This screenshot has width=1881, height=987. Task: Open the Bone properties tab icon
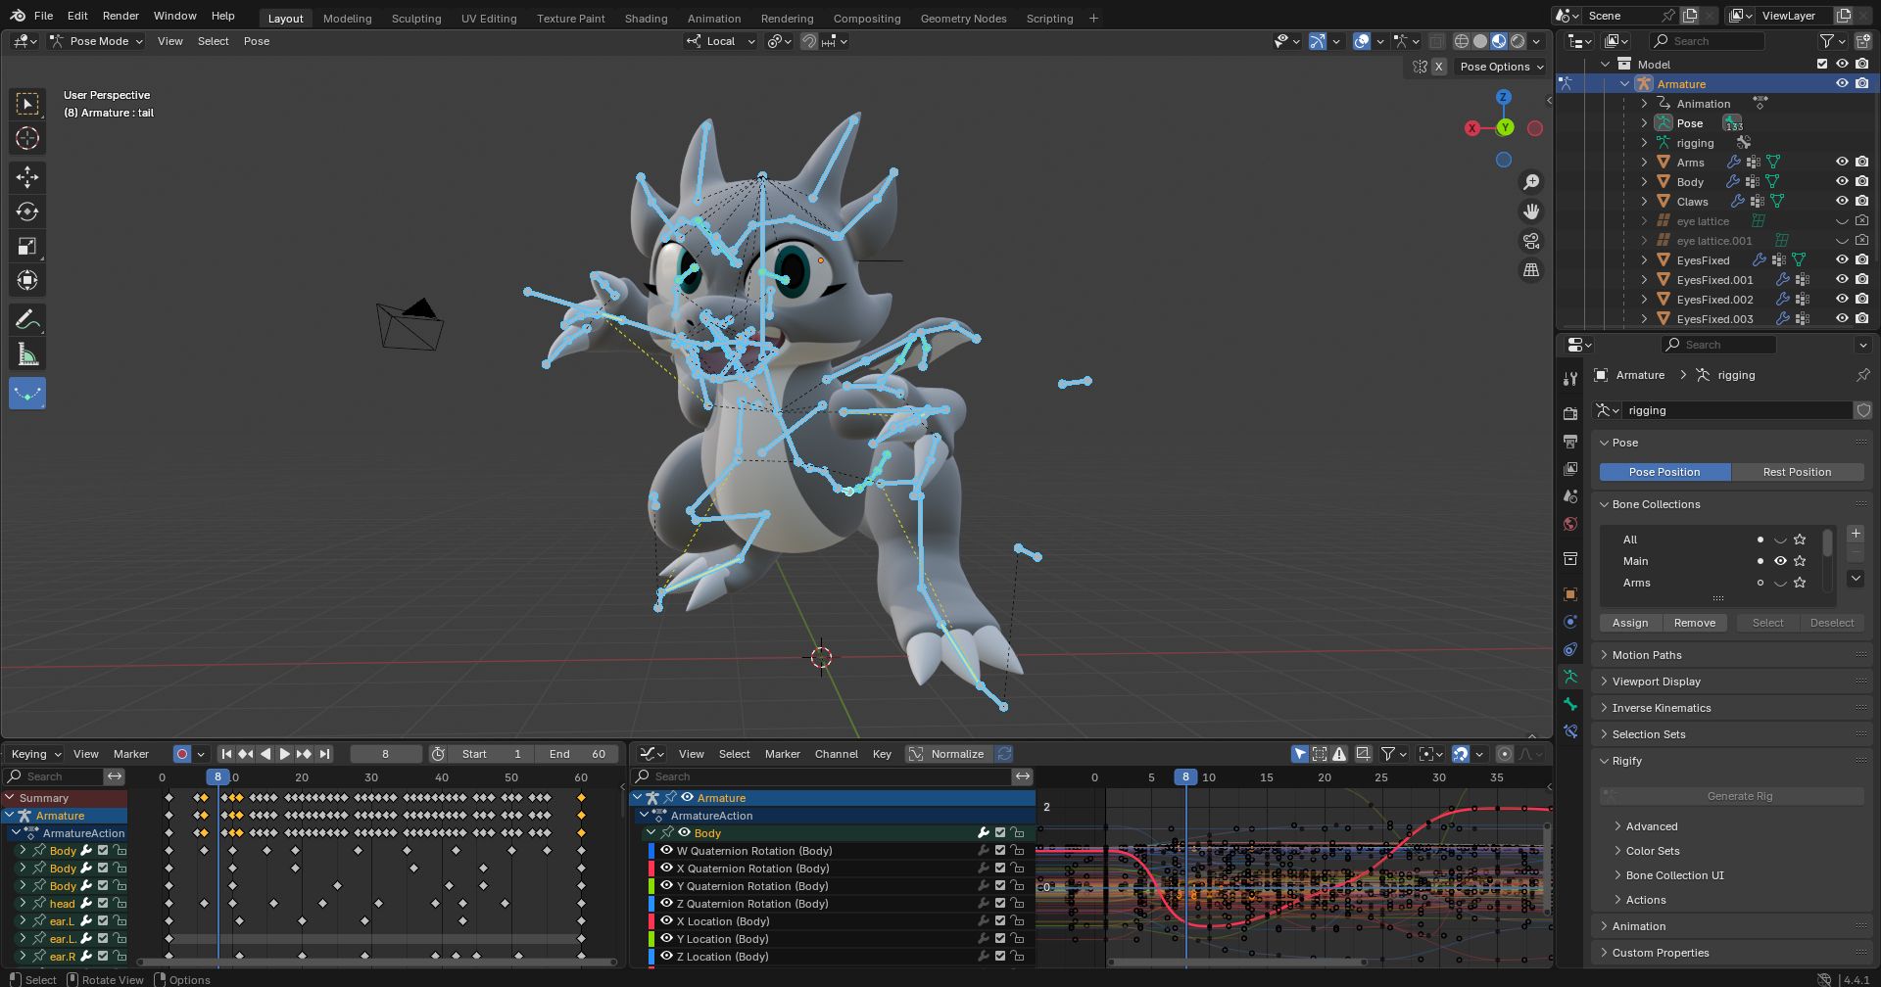(1570, 704)
